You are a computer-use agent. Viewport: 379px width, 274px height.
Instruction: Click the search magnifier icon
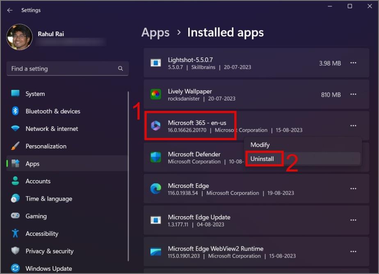coord(120,68)
